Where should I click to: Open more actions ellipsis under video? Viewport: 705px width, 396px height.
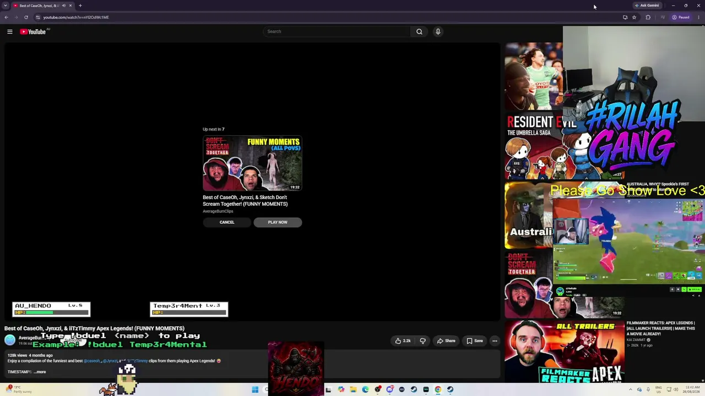point(495,341)
